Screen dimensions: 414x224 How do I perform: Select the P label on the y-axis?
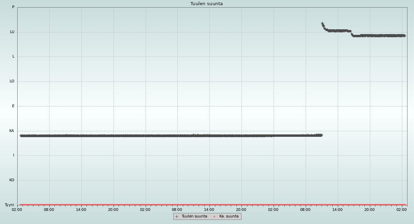(13, 7)
